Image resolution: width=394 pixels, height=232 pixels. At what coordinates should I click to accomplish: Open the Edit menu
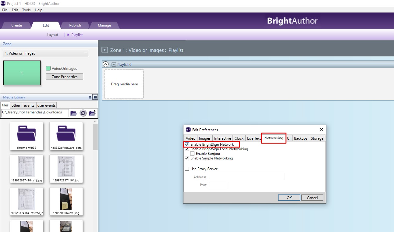15,10
